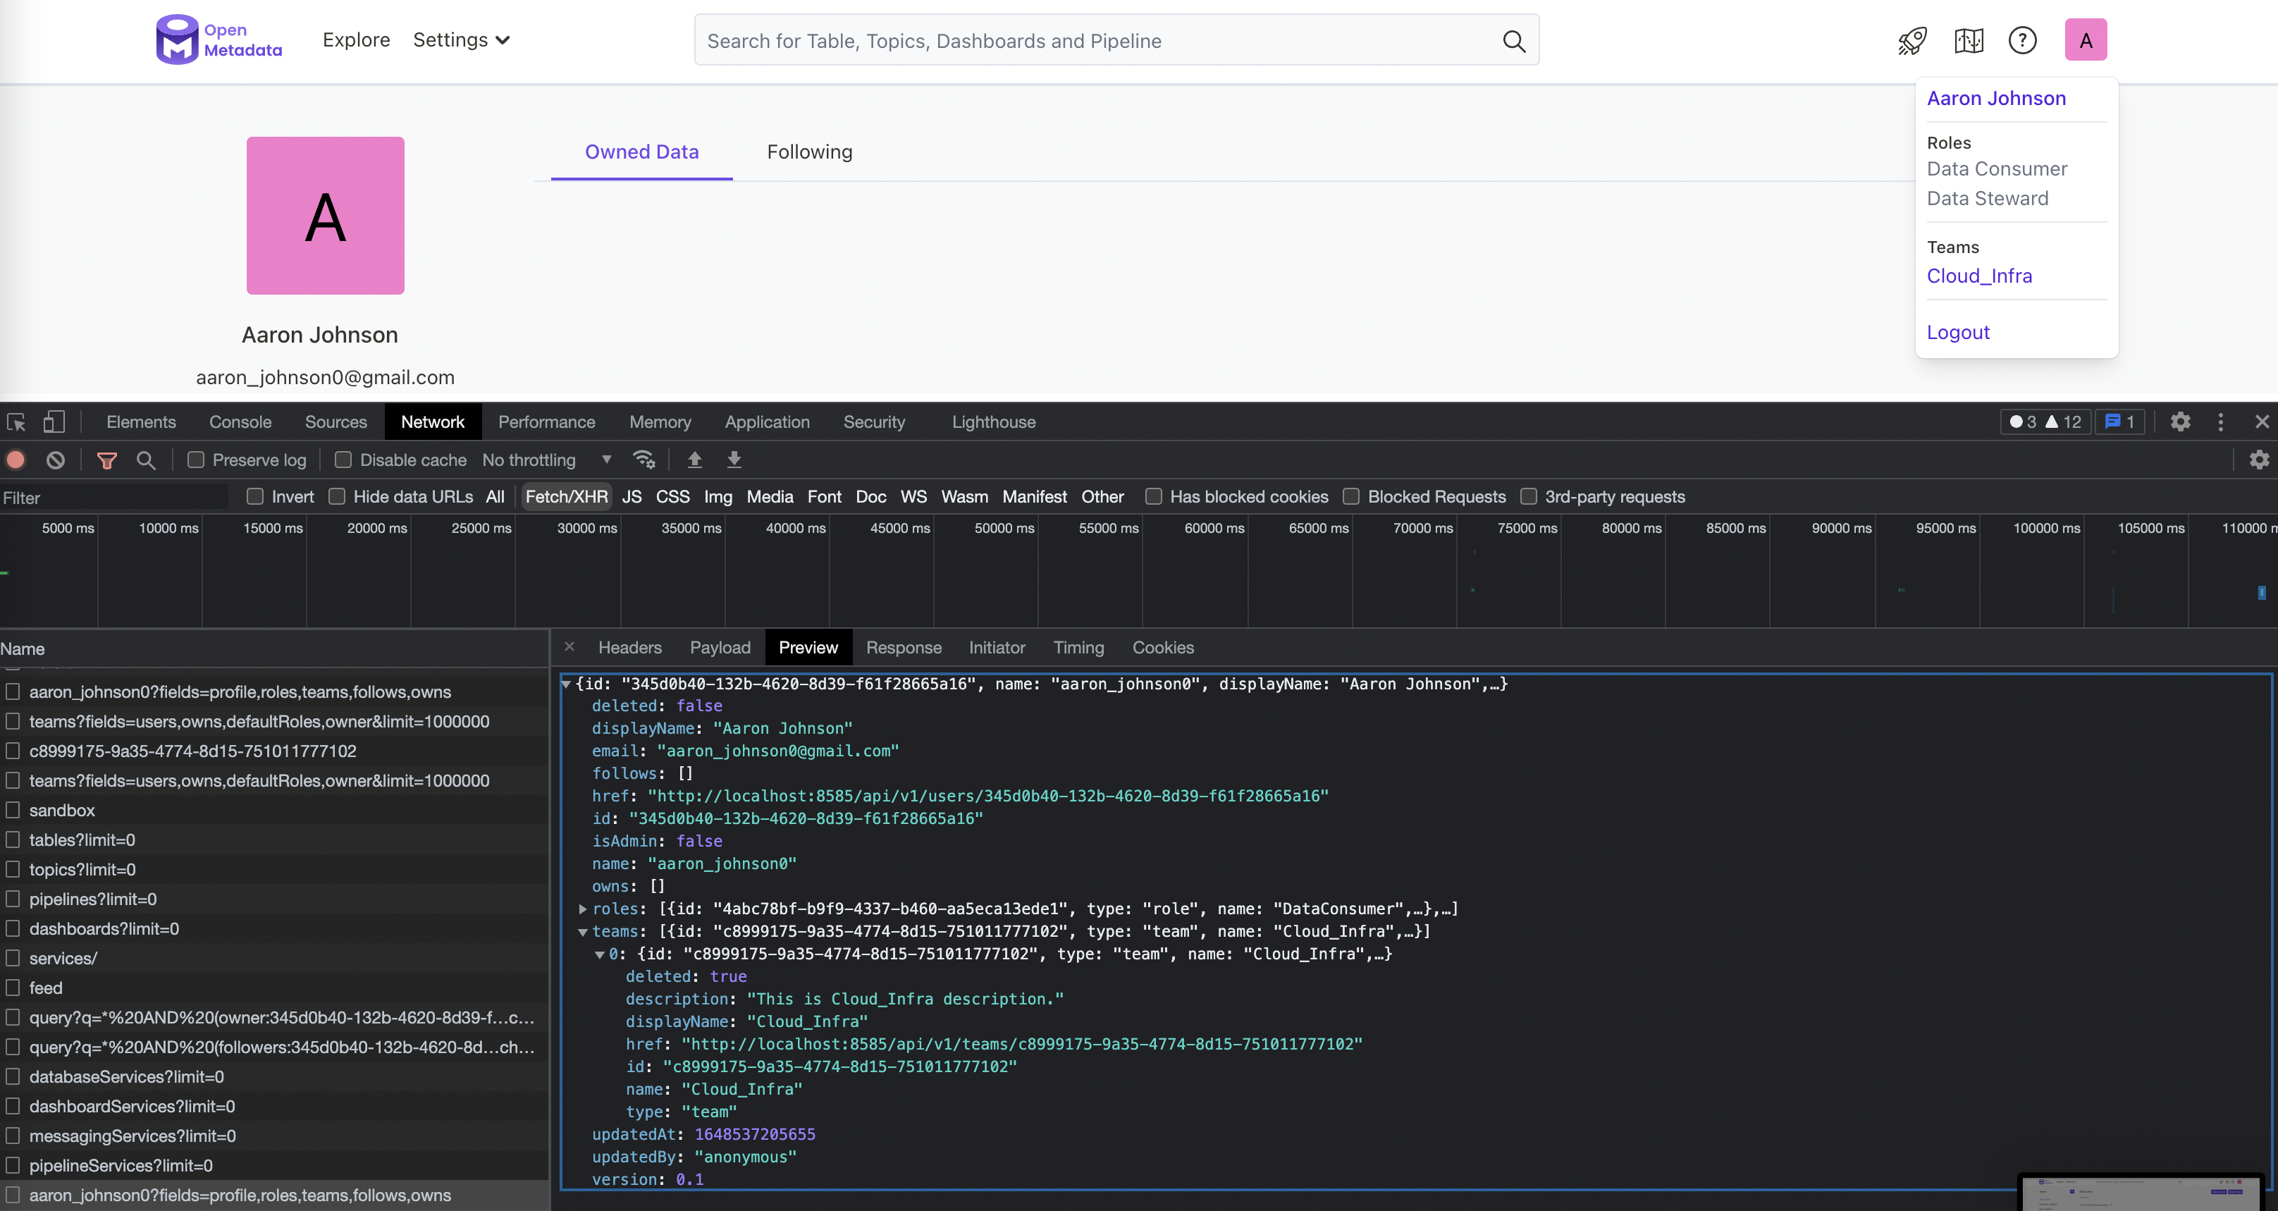Stop recording network log
The width and height of the screenshot is (2278, 1211).
tap(16, 460)
